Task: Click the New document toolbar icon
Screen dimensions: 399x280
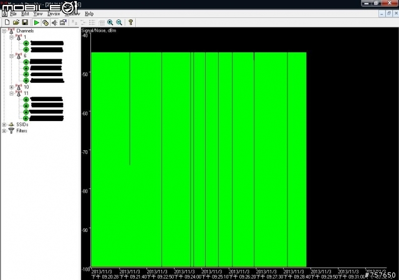Action: [7, 22]
